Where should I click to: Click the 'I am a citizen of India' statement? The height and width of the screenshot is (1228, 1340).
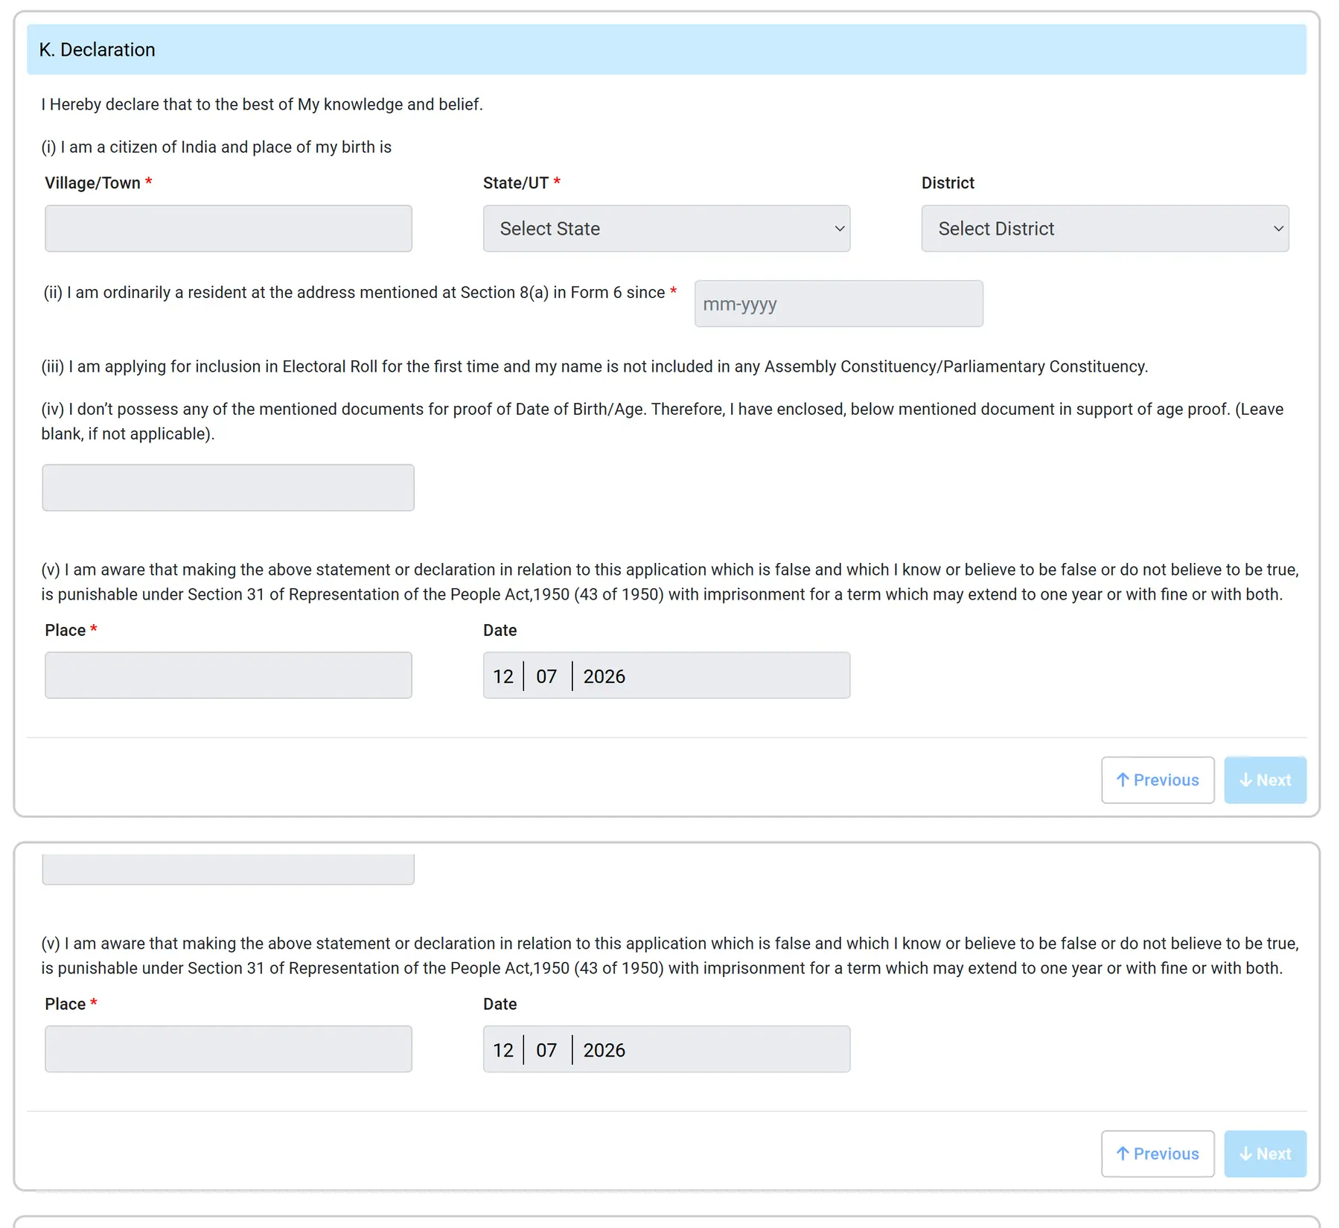pos(216,147)
